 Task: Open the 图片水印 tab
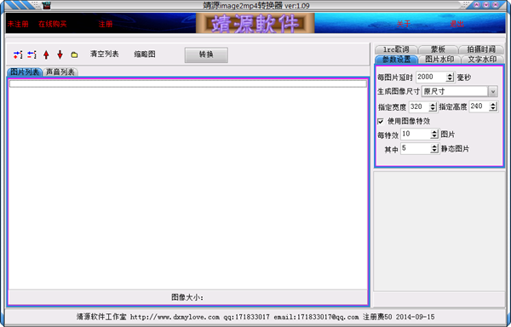pos(439,60)
